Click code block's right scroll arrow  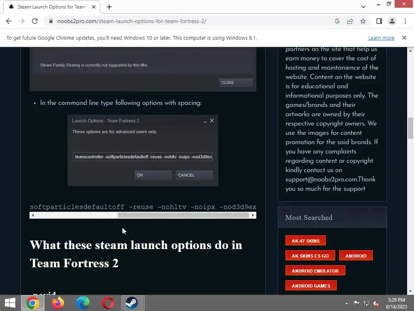coord(253,215)
